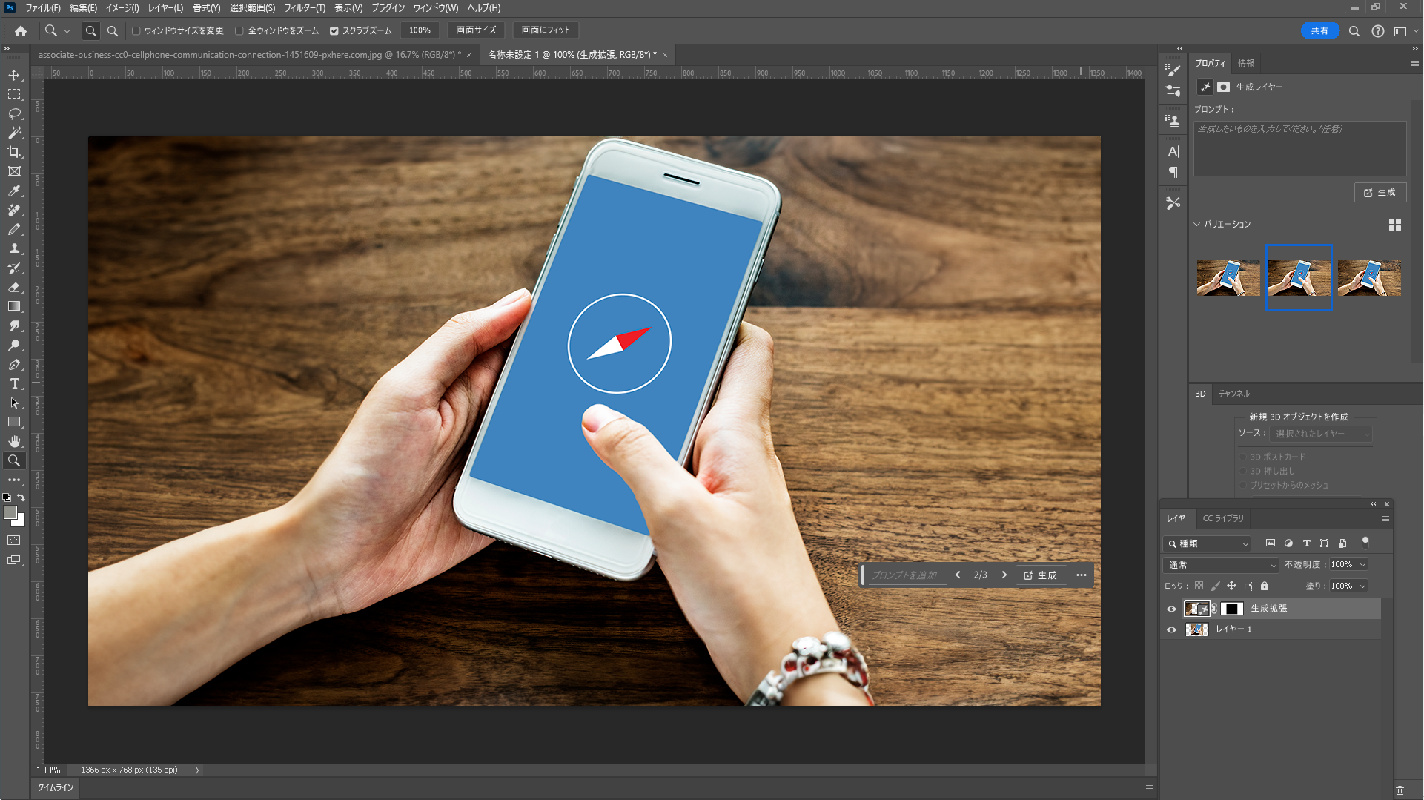The image size is (1424, 800).
Task: Select the Spot Healing Brush tool
Action: point(14,210)
